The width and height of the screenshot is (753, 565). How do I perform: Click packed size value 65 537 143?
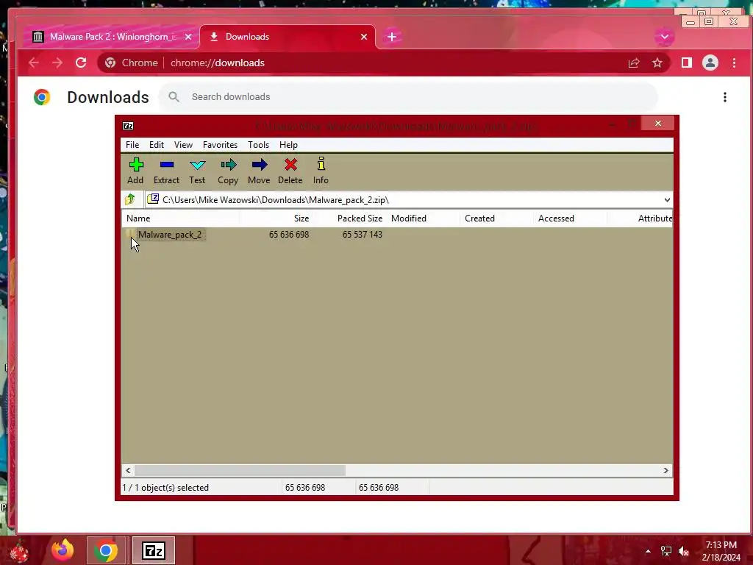click(362, 235)
